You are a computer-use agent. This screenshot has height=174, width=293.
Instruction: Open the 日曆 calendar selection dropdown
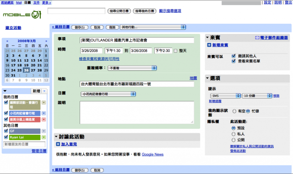click(108, 94)
